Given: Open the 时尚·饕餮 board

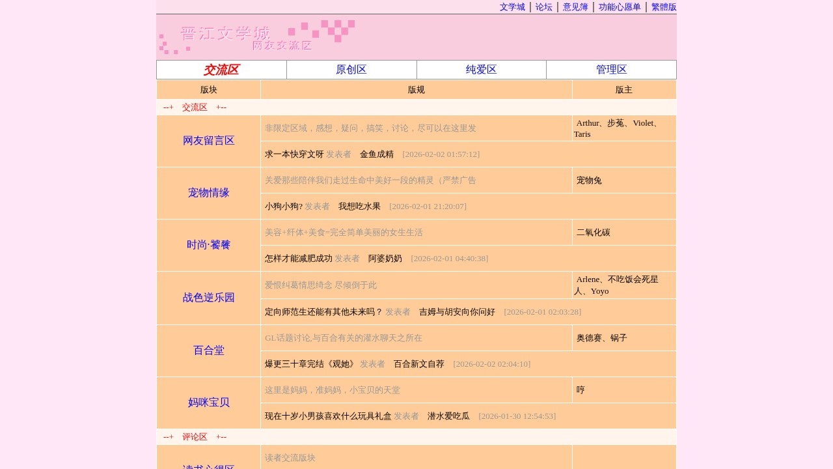Looking at the screenshot, I should pos(208,245).
